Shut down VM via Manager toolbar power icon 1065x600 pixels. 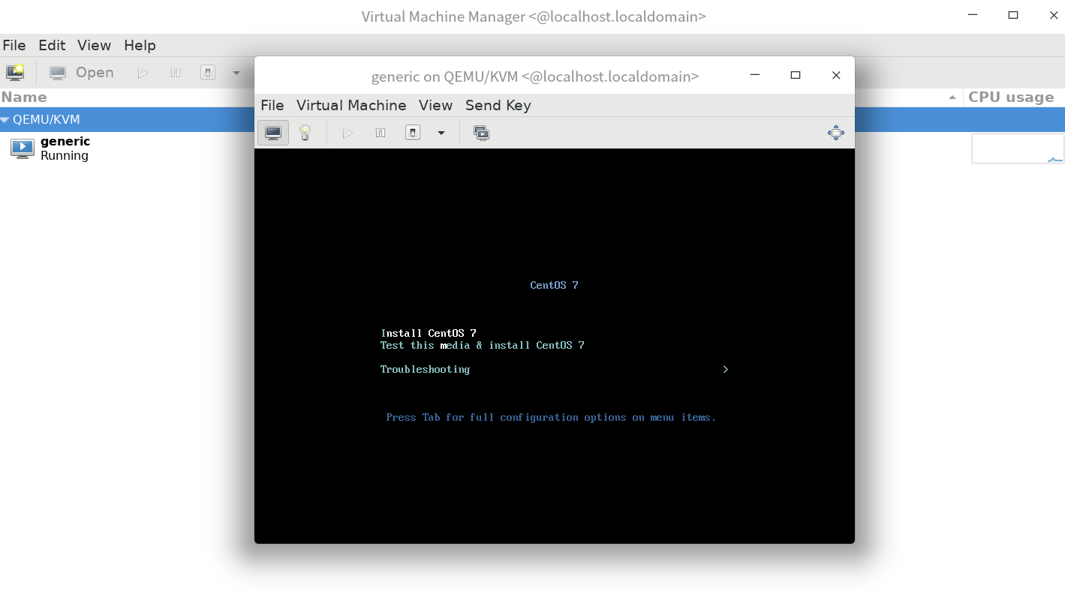[208, 73]
